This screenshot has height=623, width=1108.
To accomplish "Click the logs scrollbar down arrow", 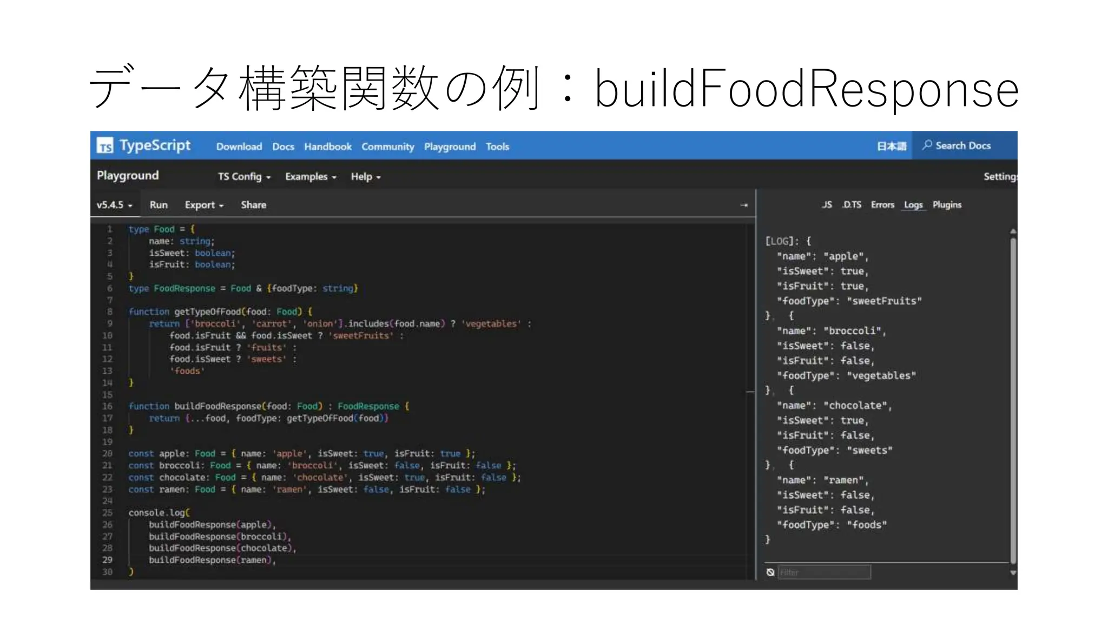I will tap(1013, 573).
